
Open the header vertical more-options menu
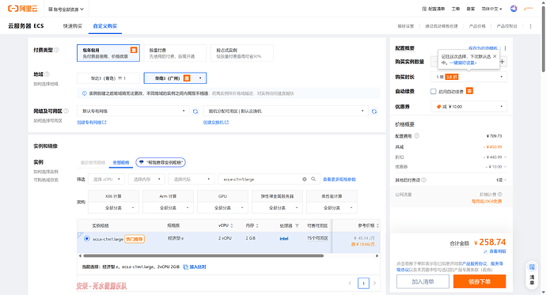tap(531, 26)
